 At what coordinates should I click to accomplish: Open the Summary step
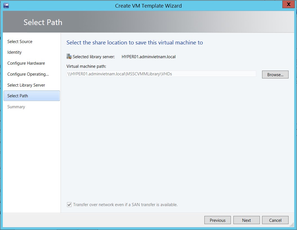coord(16,107)
